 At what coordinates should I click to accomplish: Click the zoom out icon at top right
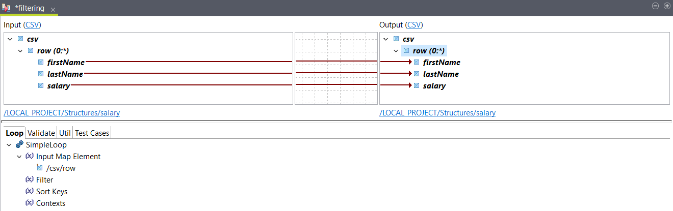tap(656, 6)
